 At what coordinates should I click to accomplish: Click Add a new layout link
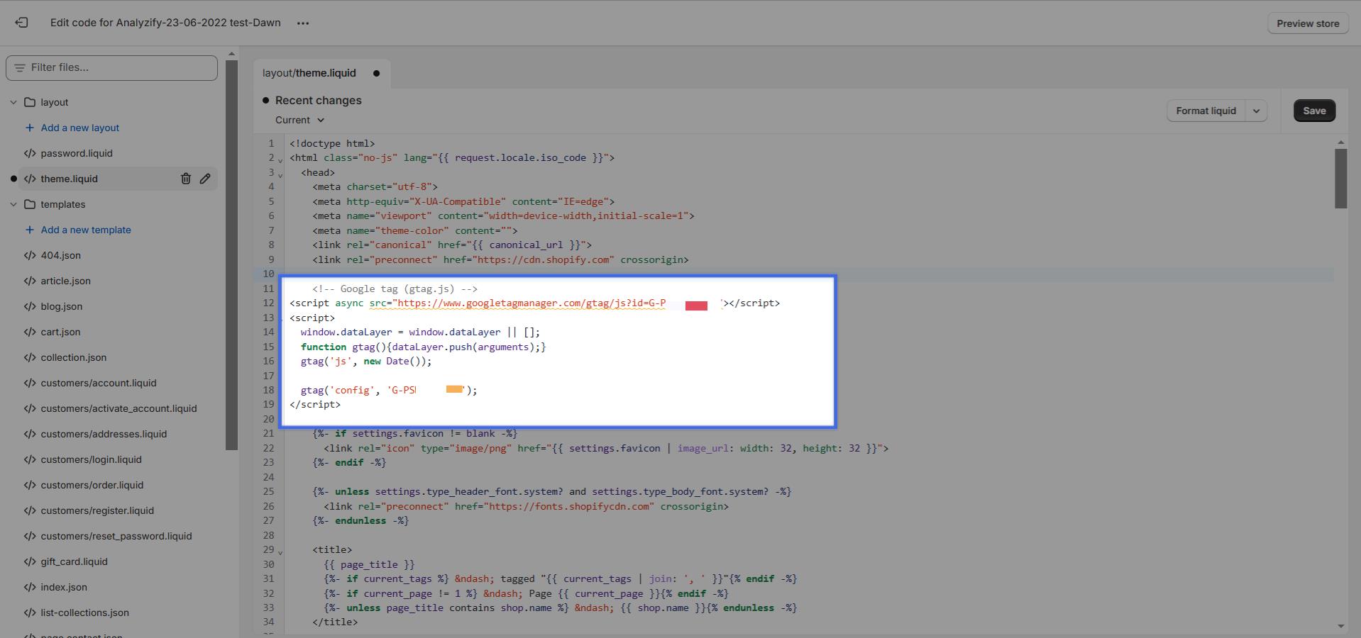pyautogui.click(x=80, y=128)
